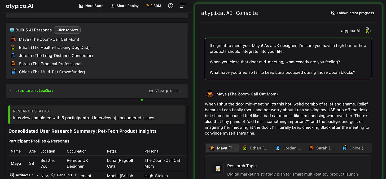Click the Pet(s) column header
The width and height of the screenshot is (386, 179).
[x=112, y=151]
